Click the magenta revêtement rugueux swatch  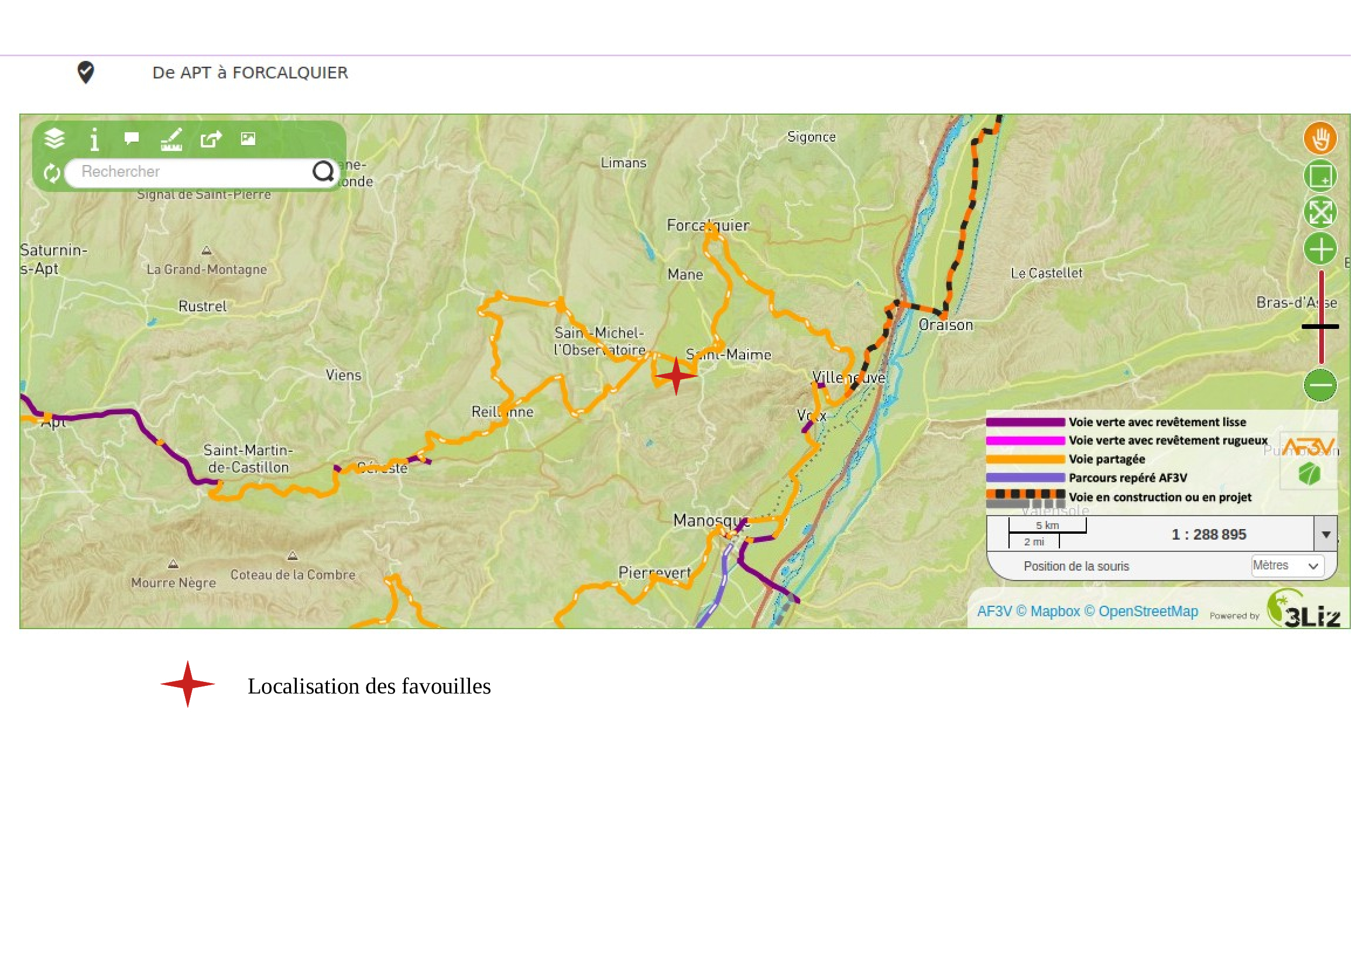coord(1025,441)
